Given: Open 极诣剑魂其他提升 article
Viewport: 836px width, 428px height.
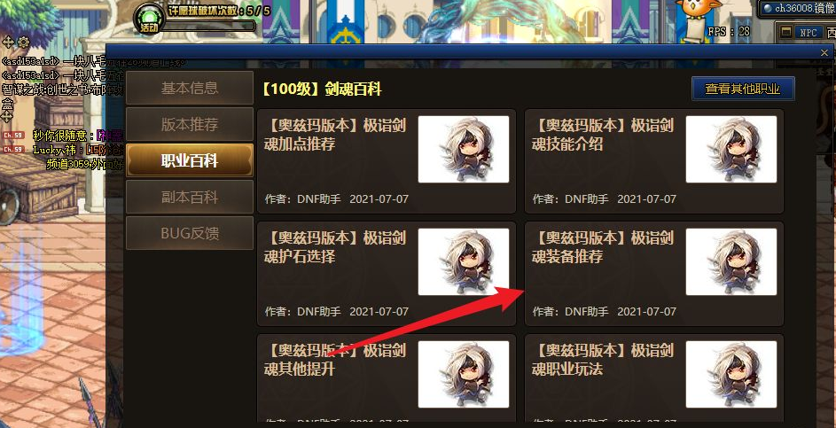Looking at the screenshot, I should point(387,380).
